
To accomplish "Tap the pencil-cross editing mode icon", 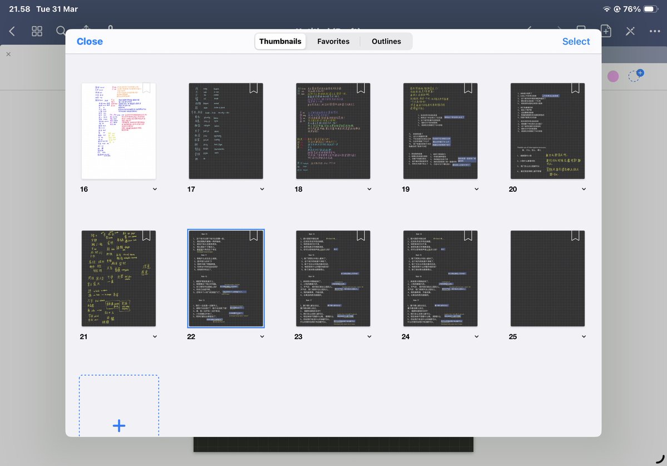I will (x=630, y=31).
